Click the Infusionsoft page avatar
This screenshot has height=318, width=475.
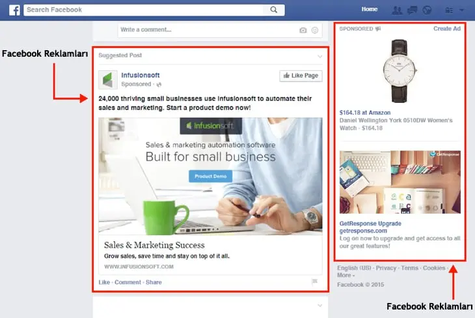point(108,79)
